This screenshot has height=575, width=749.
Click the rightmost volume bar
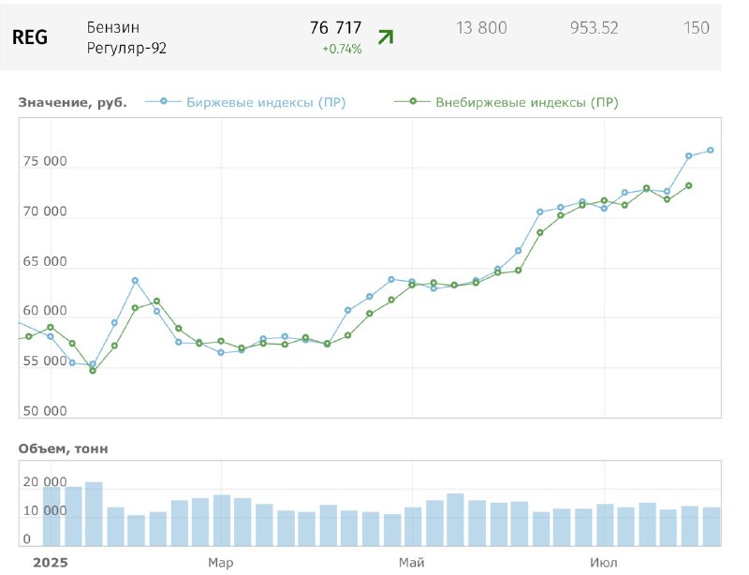pyautogui.click(x=711, y=525)
